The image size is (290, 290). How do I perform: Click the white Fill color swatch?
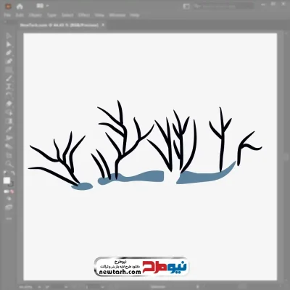7,181
